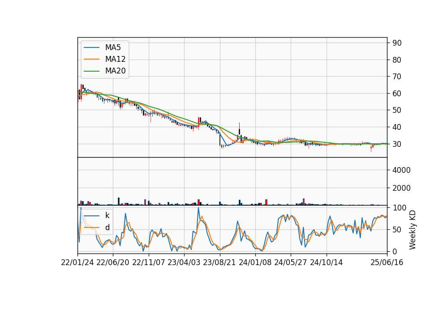Screen dimensions: 430x309
Task: Click the k legend label in KD panel
Action: pos(107,215)
